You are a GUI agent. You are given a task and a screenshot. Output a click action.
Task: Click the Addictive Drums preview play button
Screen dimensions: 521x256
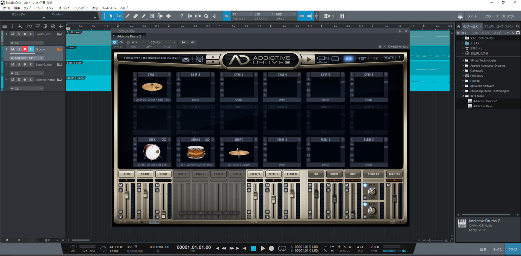[309, 59]
